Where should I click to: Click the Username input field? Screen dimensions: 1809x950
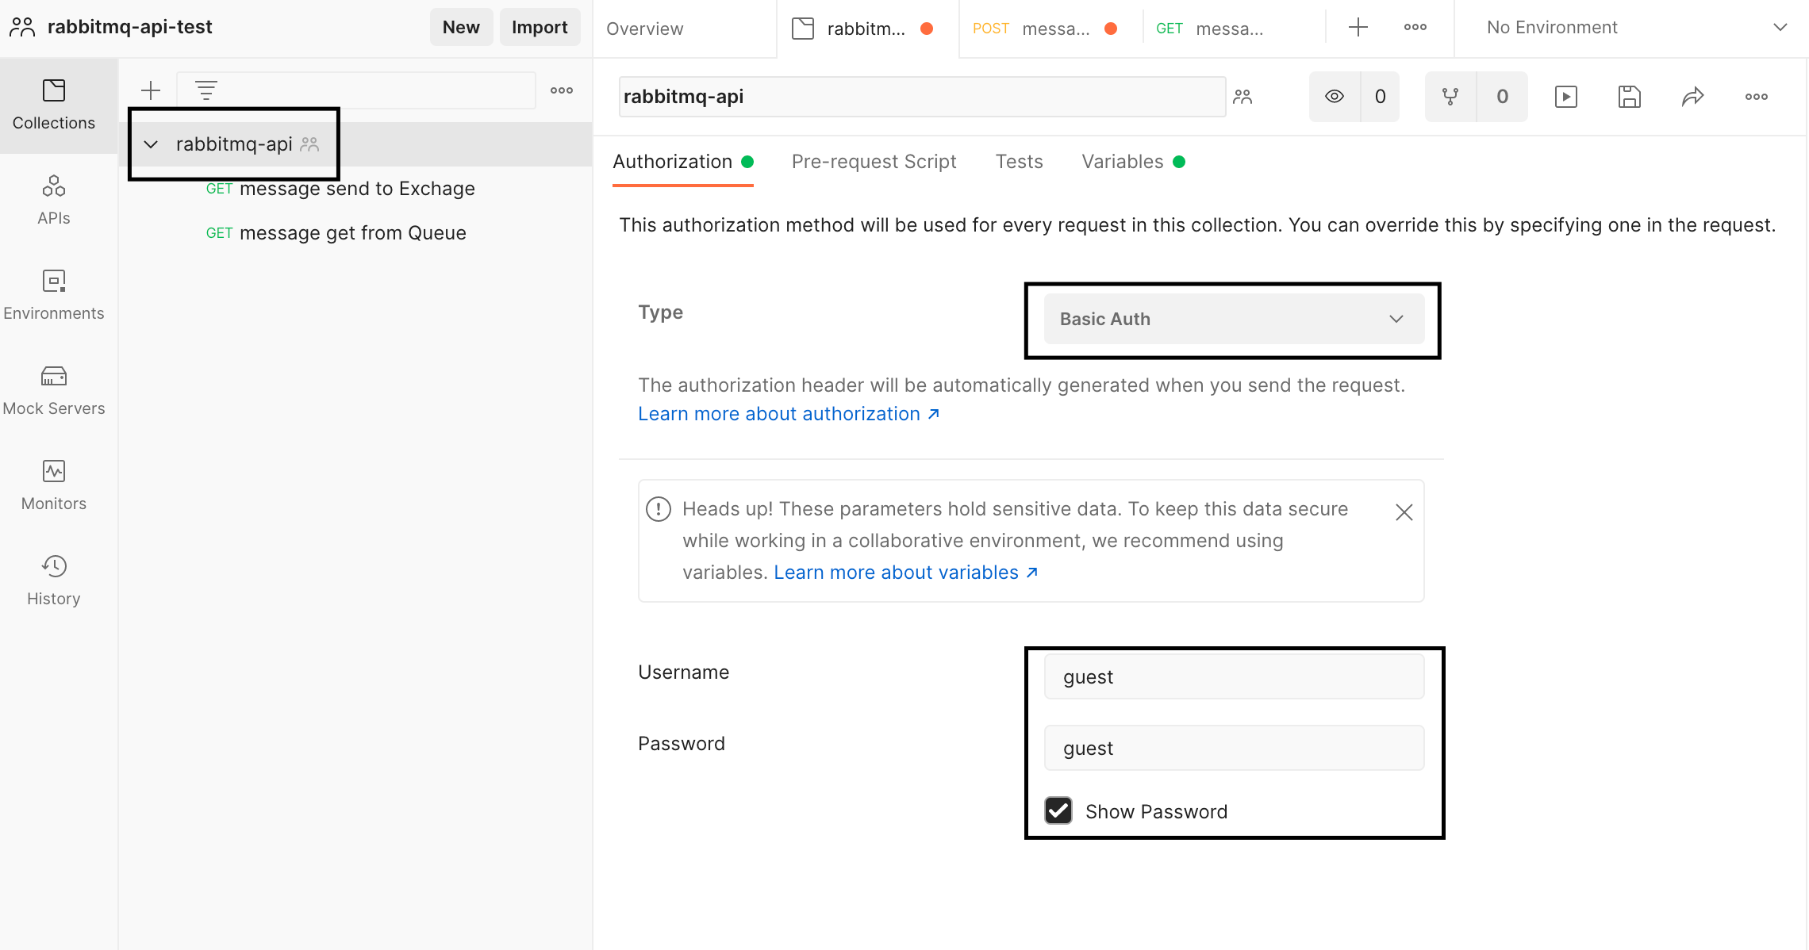tap(1233, 676)
